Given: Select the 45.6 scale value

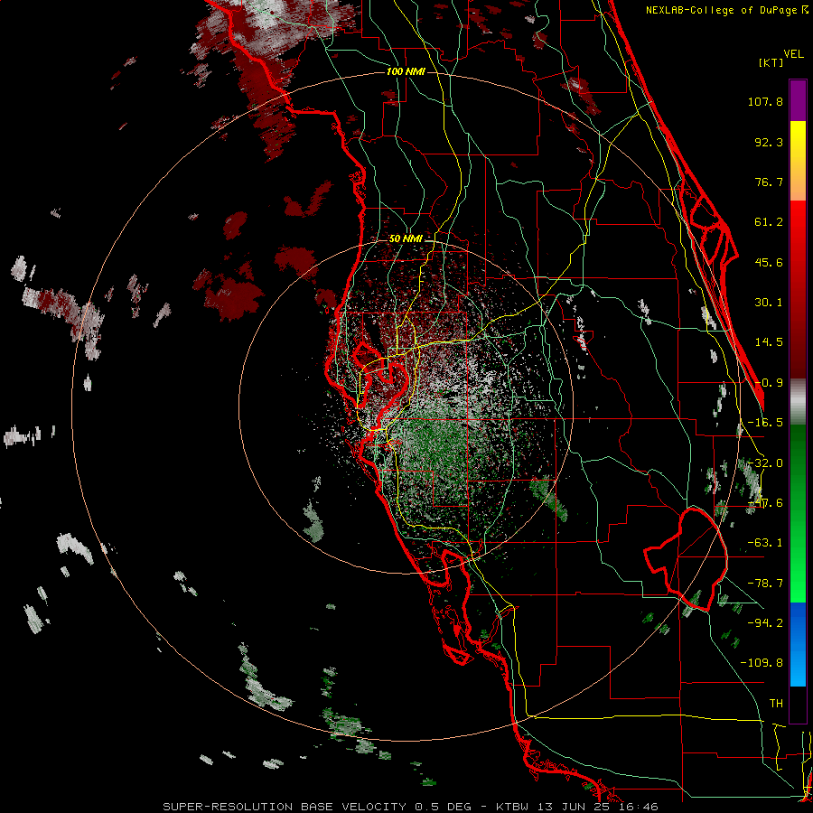Looking at the screenshot, I should tap(769, 262).
